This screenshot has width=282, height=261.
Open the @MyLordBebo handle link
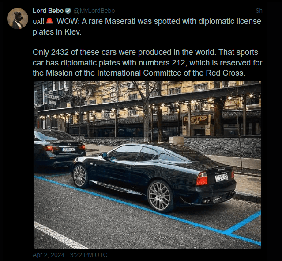coord(94,11)
